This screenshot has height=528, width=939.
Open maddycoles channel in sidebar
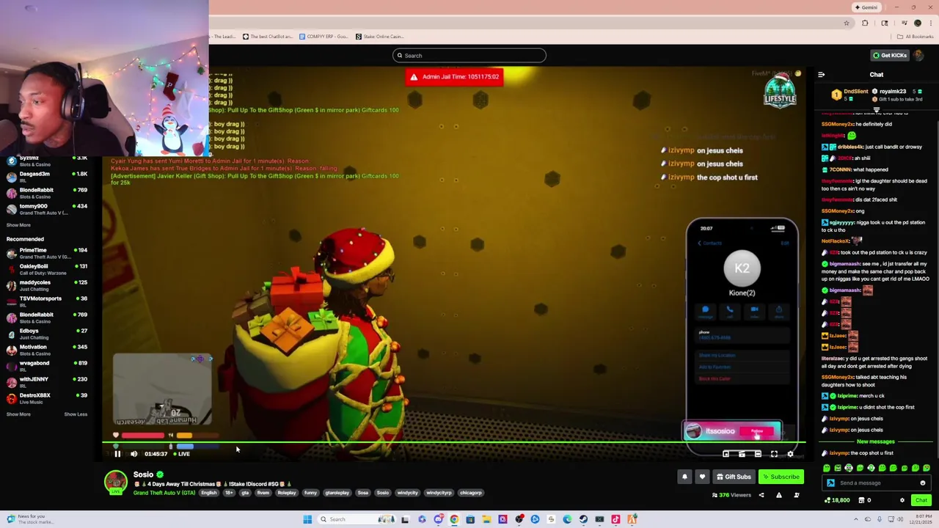(46, 285)
